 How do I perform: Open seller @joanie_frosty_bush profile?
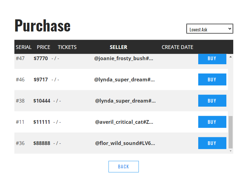point(124,58)
